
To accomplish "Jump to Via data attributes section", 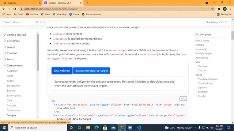I will click(x=208, y=79).
